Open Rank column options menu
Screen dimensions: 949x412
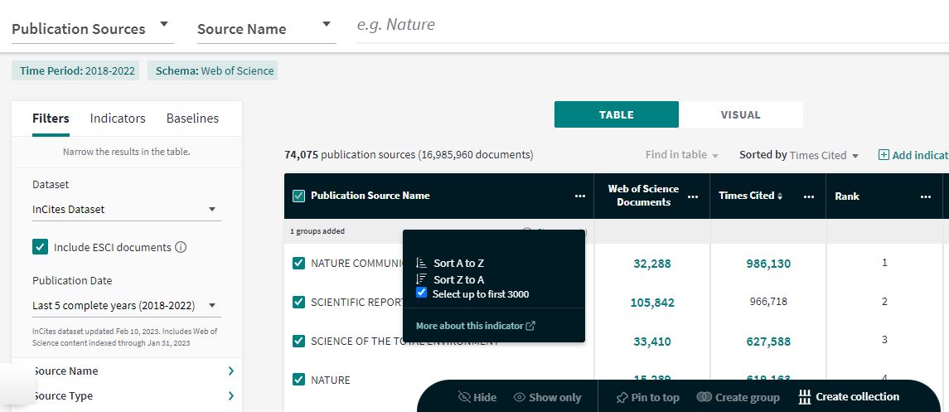click(x=925, y=196)
